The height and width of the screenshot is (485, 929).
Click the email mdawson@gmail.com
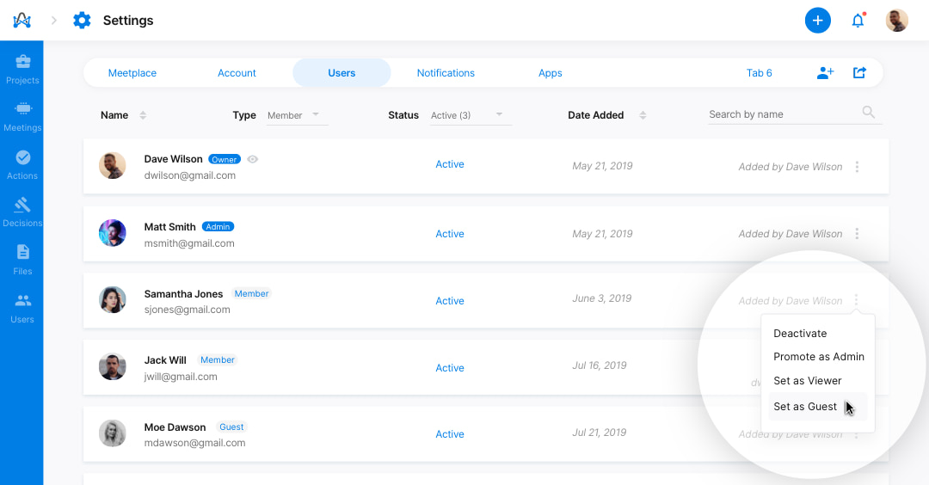(x=194, y=443)
